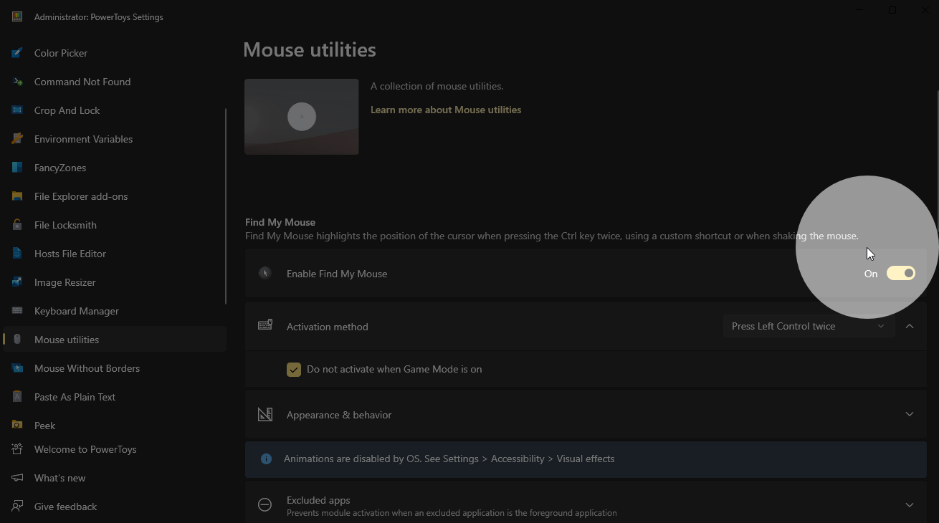Open What's new page

(115, 478)
